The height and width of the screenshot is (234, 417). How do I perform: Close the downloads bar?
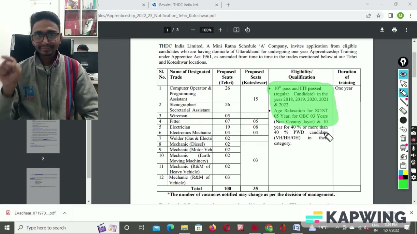tap(411, 213)
